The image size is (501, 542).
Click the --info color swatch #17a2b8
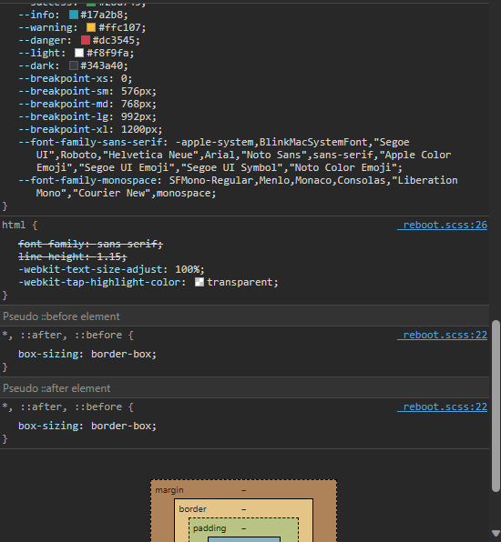point(74,15)
